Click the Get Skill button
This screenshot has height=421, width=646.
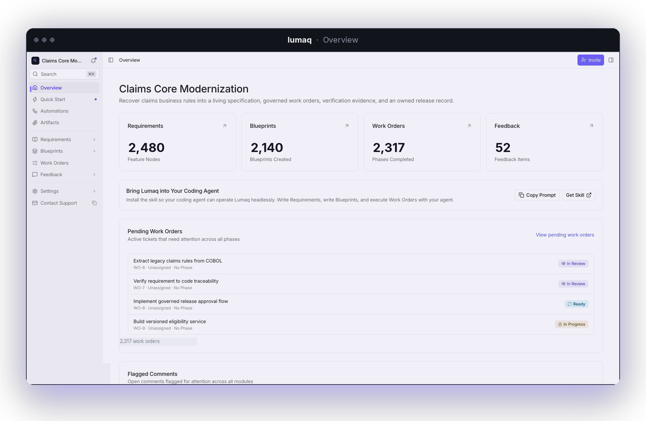[x=579, y=195]
